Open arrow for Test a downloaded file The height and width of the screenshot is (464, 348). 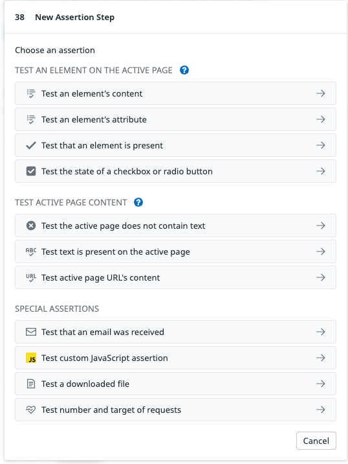321,384
